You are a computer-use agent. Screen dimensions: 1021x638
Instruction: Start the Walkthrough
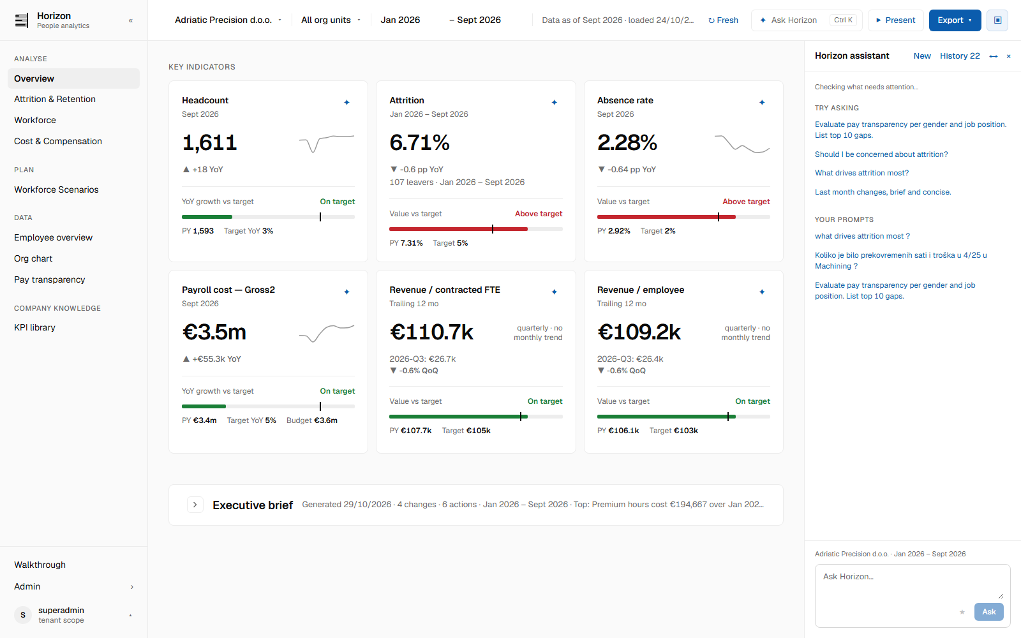pyautogui.click(x=73, y=565)
